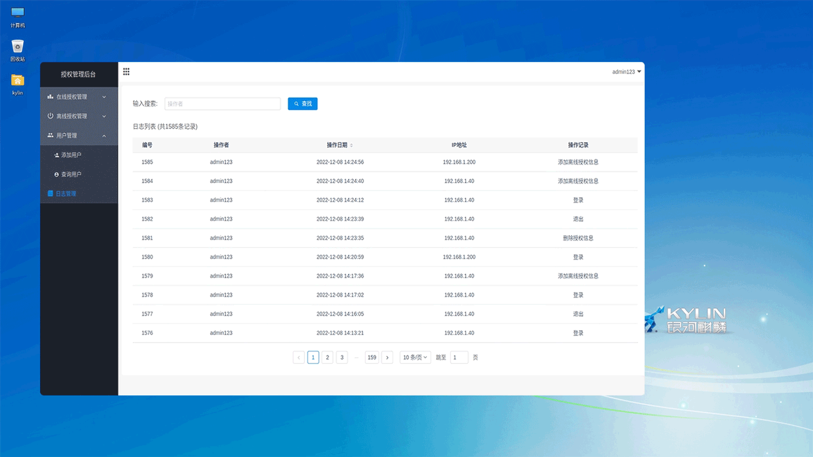Click date 2022-12-08 14:16:05
This screenshot has height=457, width=813.
pos(340,314)
